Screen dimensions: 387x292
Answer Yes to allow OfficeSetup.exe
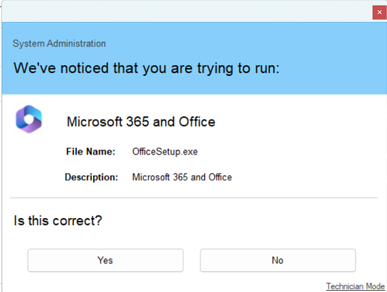click(x=105, y=261)
